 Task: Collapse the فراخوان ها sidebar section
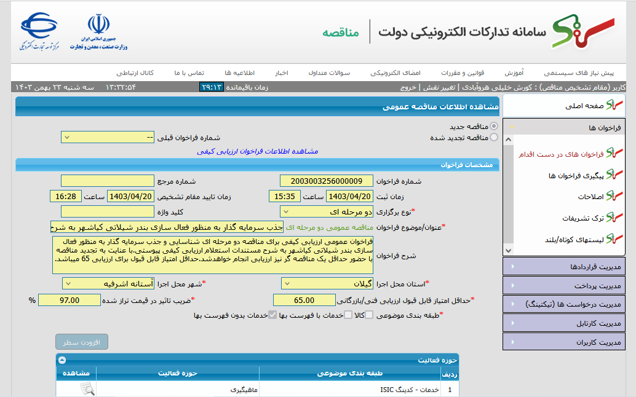point(564,127)
